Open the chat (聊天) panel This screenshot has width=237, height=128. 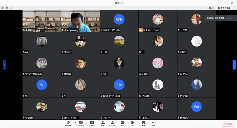click(122, 124)
